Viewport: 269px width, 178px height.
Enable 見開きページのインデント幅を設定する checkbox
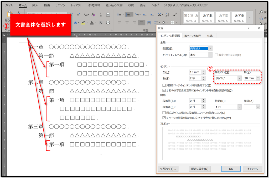(x=164, y=85)
